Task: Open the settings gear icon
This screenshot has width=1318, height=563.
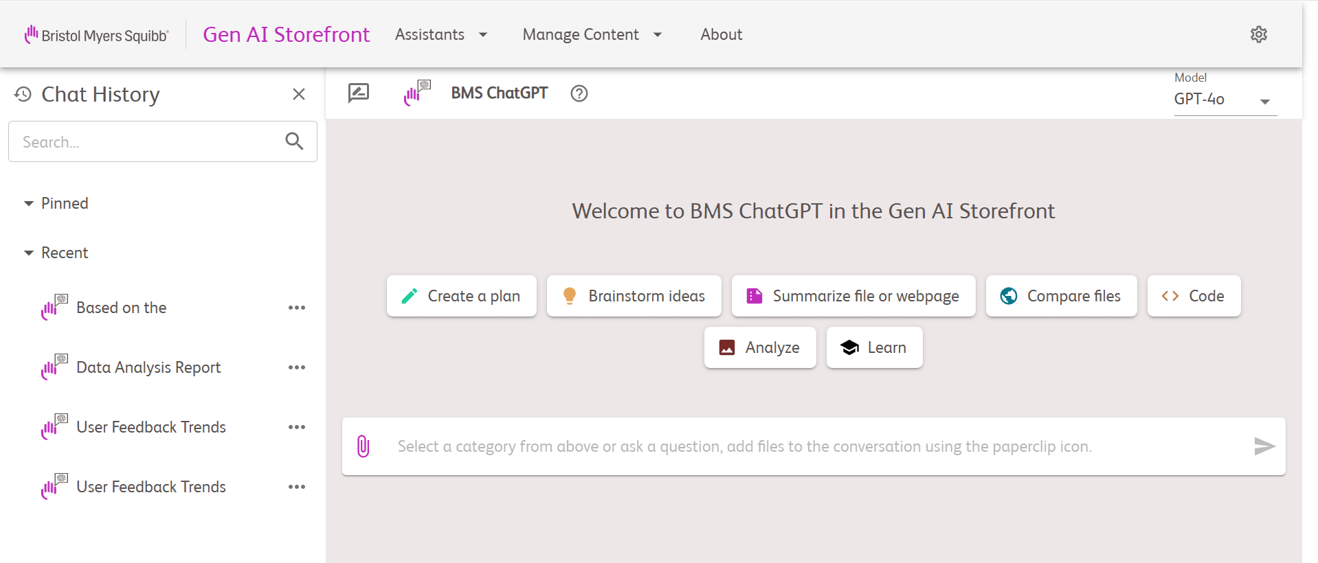Action: coord(1258,34)
